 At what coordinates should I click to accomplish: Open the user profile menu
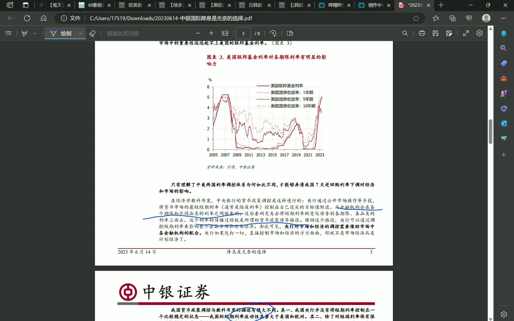[x=486, y=18]
